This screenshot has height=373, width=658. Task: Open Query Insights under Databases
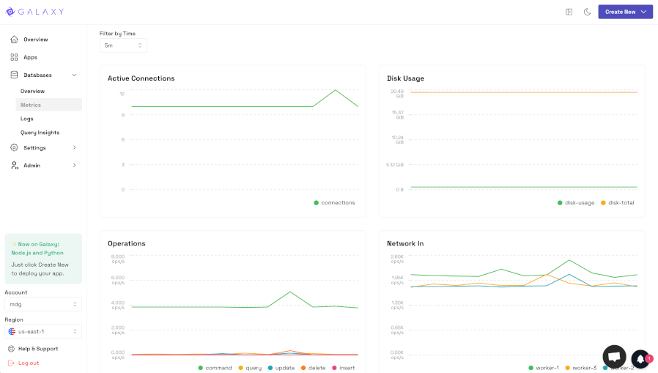(40, 133)
